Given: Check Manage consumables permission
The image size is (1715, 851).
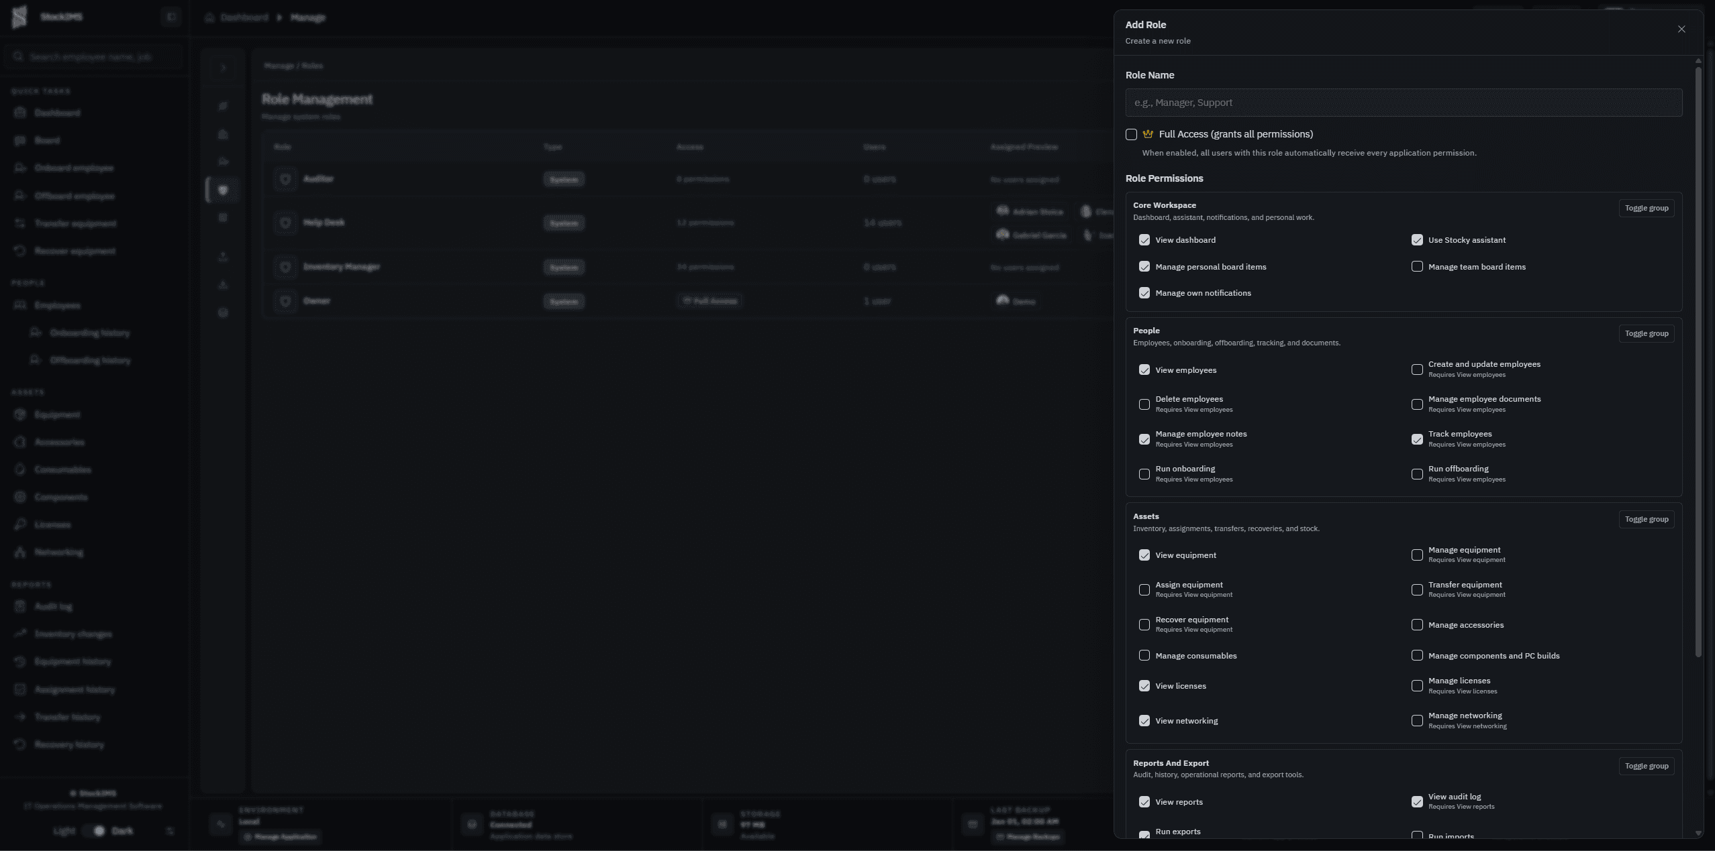Looking at the screenshot, I should (x=1144, y=655).
